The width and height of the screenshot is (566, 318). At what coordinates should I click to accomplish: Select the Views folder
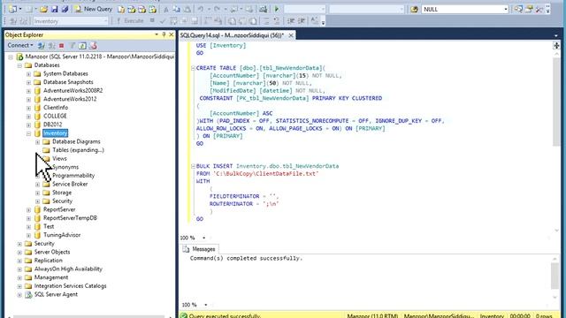point(59,159)
